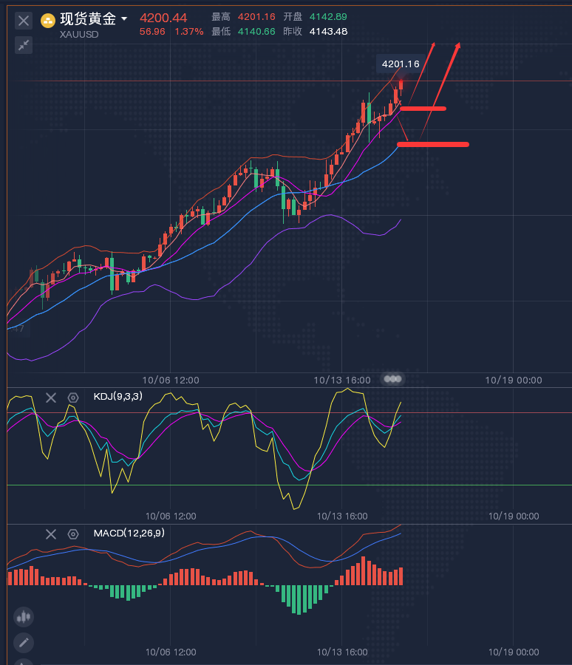The image size is (572, 665).
Task: Open KDJ indicator settings hexagon icon
Action: 73,398
